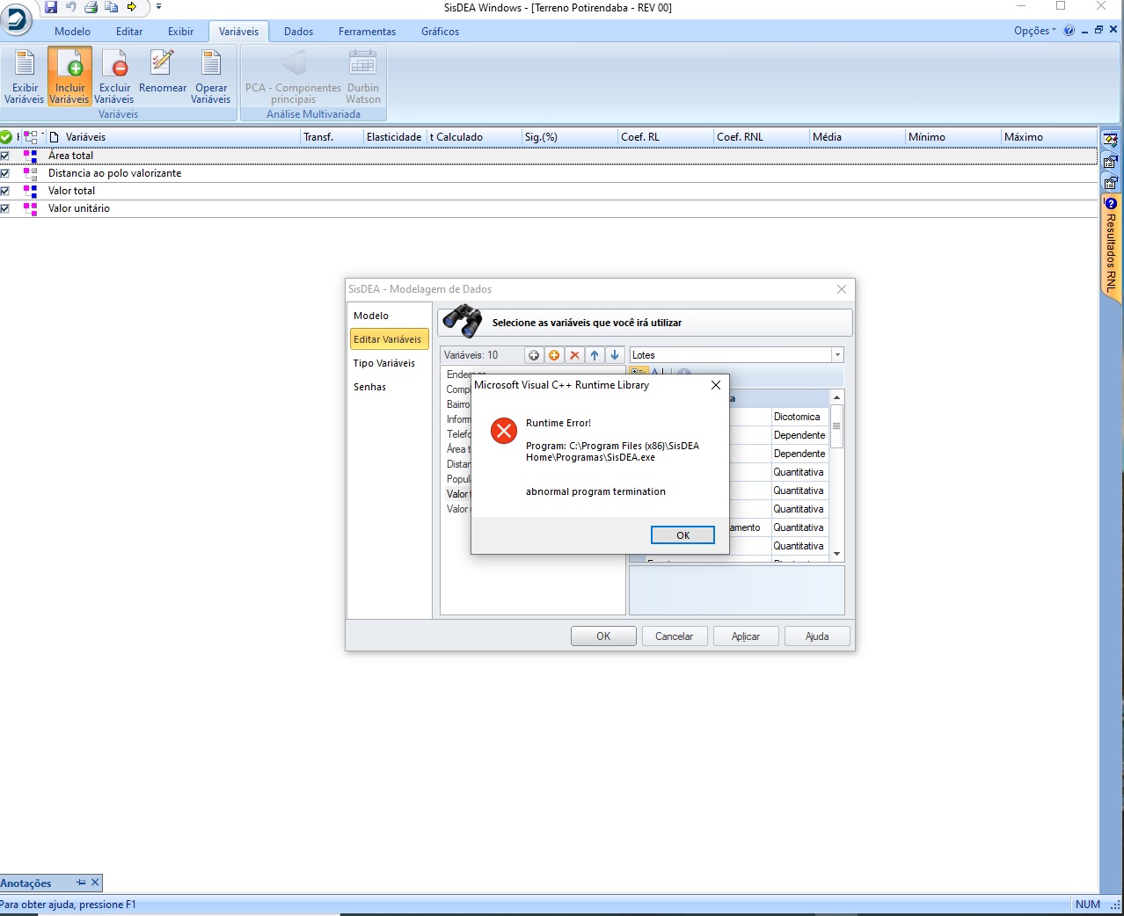The image size is (1124, 916).
Task: Select Editar Variáveis in the dialog sidebar
Action: pos(388,339)
